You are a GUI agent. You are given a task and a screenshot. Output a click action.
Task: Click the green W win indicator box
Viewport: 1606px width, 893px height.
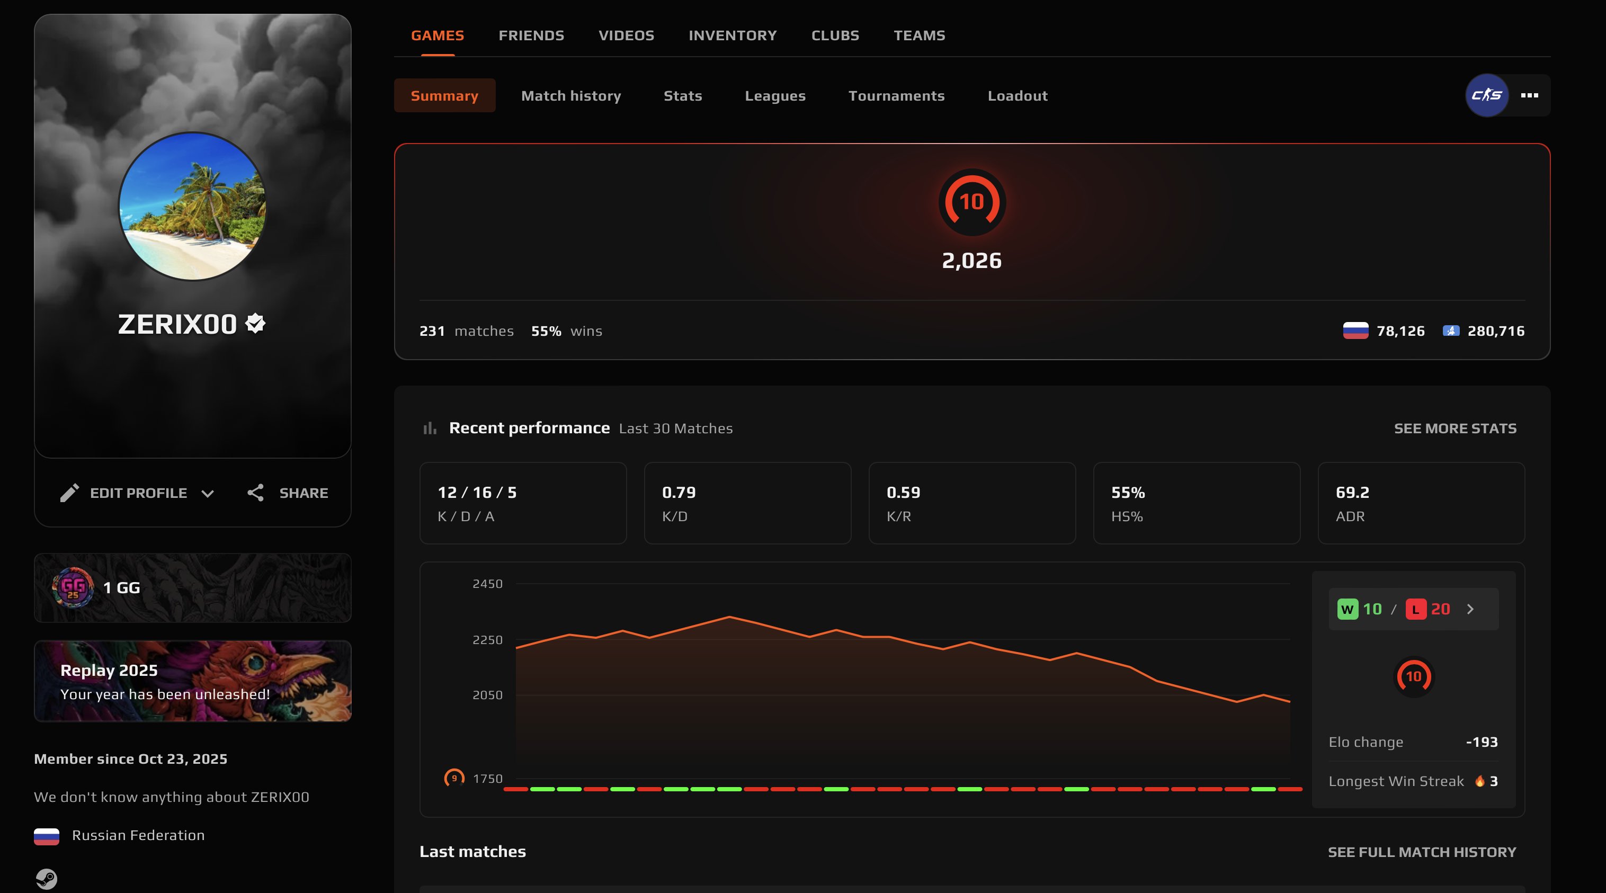click(x=1349, y=609)
